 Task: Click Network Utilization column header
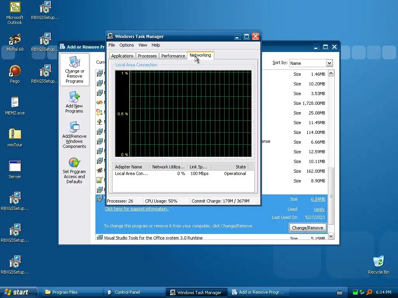(x=169, y=167)
